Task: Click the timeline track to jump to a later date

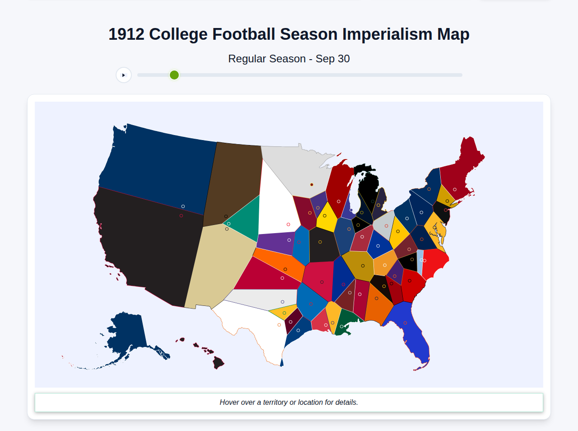Action: coord(361,75)
